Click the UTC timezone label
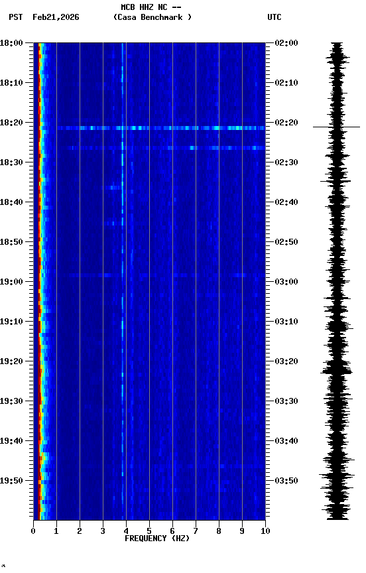Image resolution: width=366 pixels, height=573 pixels. pos(274,17)
